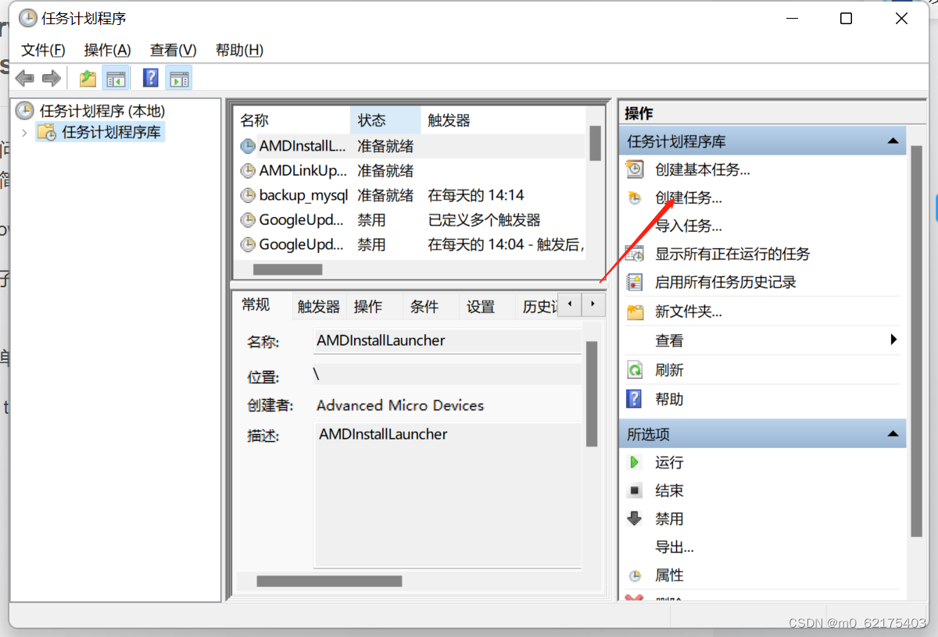Sort tasks by the 状态 column header
Viewport: 938px width, 637px height.
tap(385, 120)
